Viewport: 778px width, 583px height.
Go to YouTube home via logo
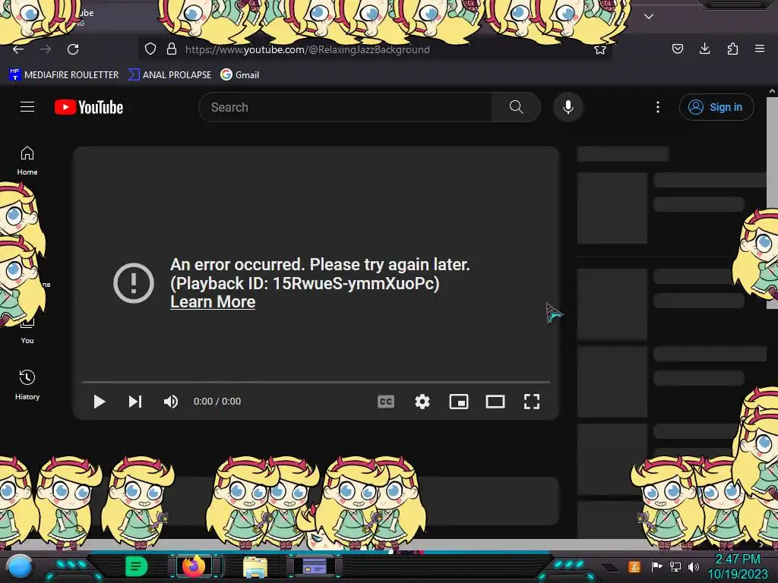(89, 107)
